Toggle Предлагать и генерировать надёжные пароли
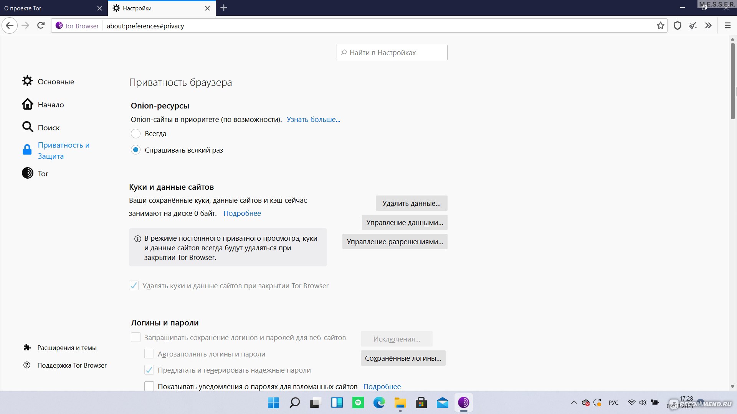737x414 pixels. coord(149,370)
